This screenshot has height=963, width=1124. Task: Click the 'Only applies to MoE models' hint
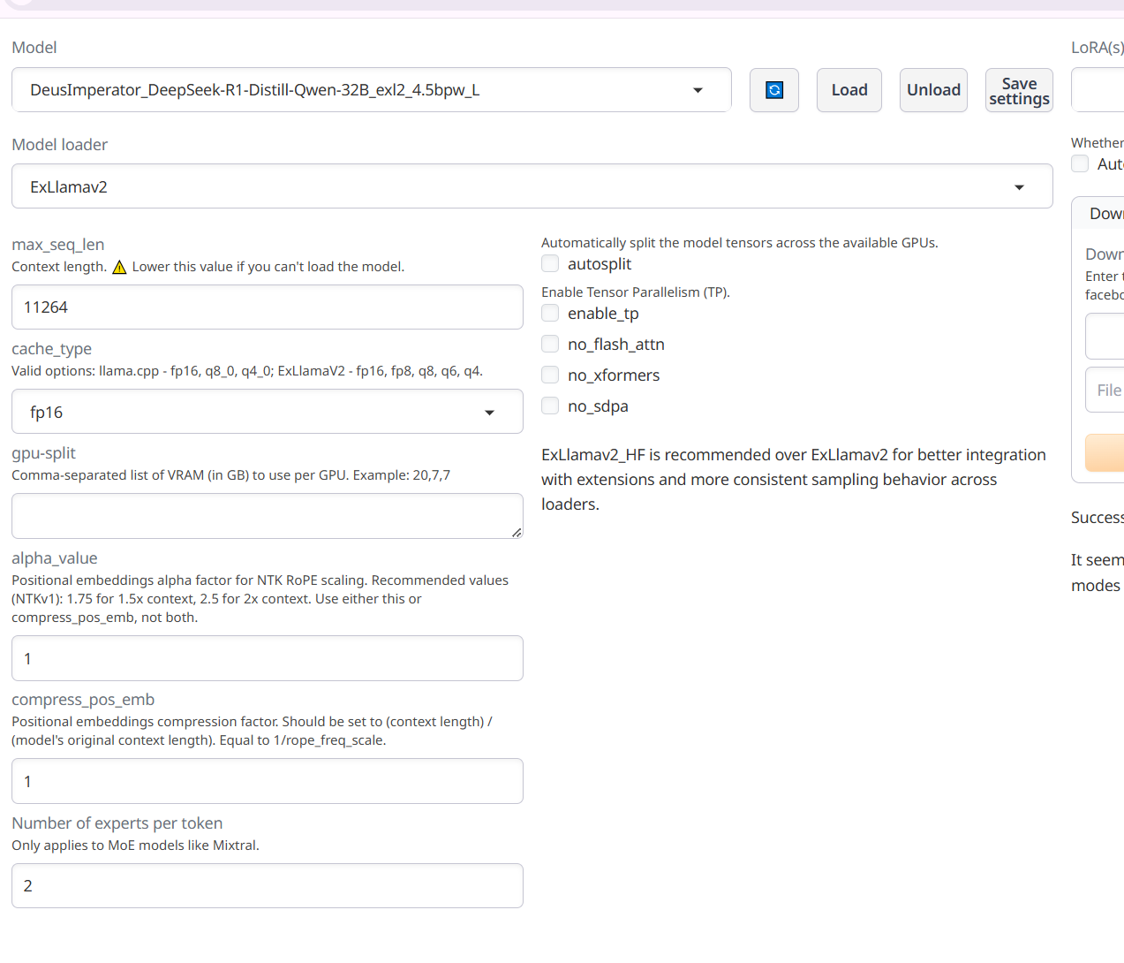coord(136,845)
